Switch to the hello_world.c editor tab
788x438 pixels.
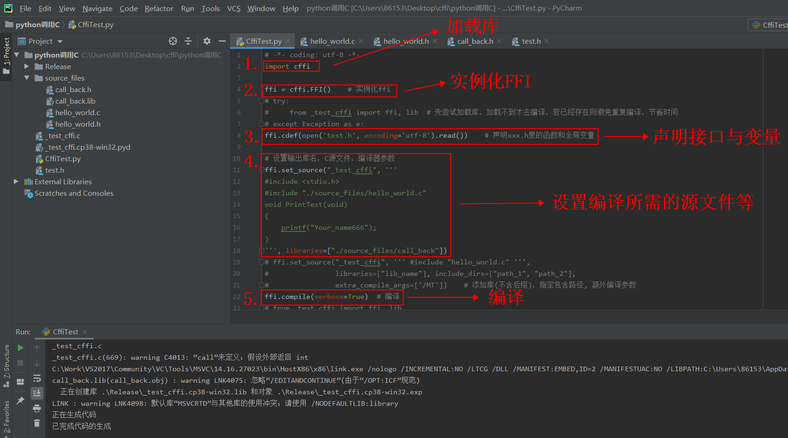click(x=332, y=41)
